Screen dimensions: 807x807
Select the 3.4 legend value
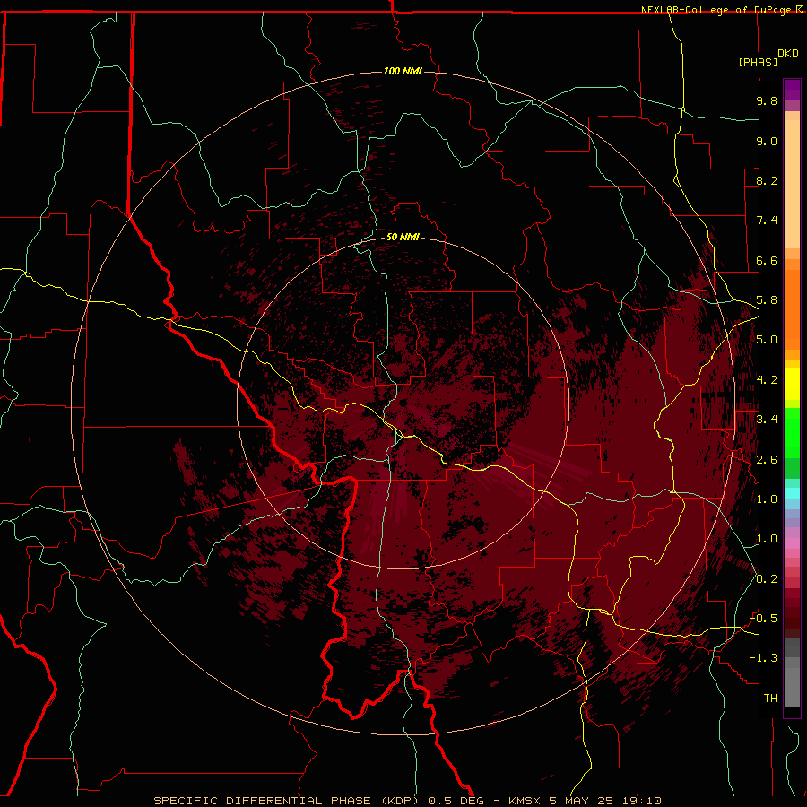(767, 420)
